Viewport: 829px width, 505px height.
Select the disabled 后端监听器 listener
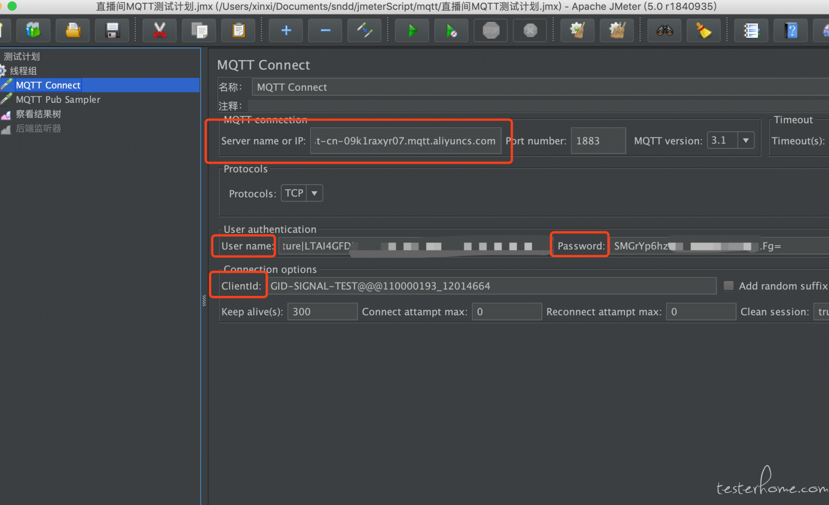[x=38, y=128]
